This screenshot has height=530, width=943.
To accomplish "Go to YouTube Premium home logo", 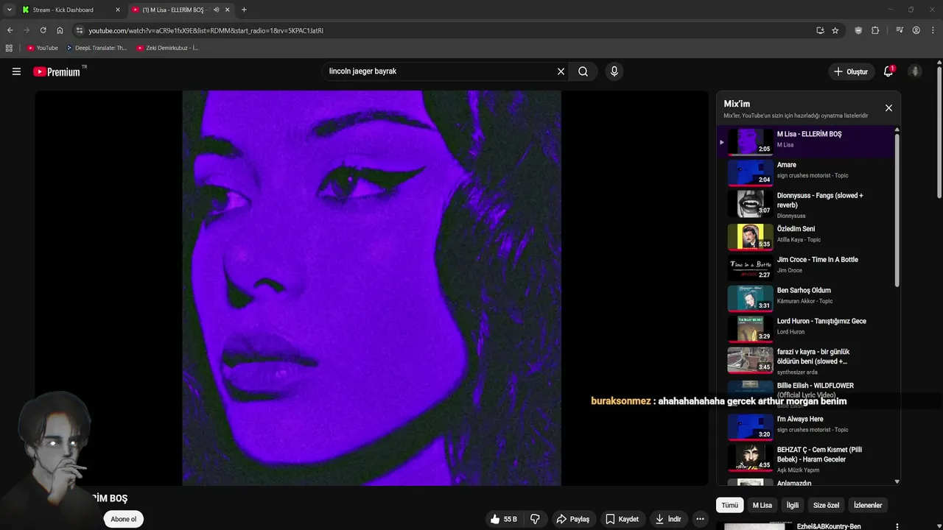I will pyautogui.click(x=57, y=71).
